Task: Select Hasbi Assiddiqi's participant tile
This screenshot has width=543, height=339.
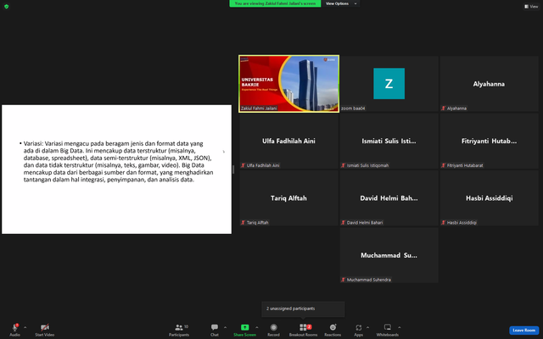Action: point(489,197)
